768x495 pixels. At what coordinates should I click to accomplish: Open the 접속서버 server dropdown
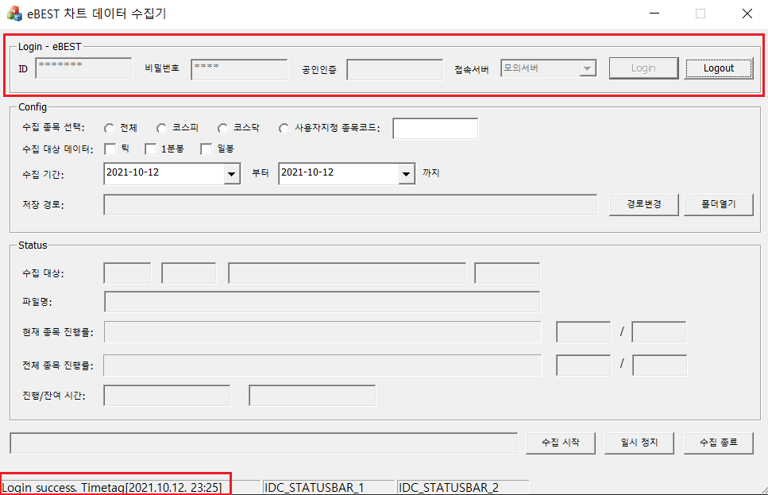pyautogui.click(x=587, y=68)
